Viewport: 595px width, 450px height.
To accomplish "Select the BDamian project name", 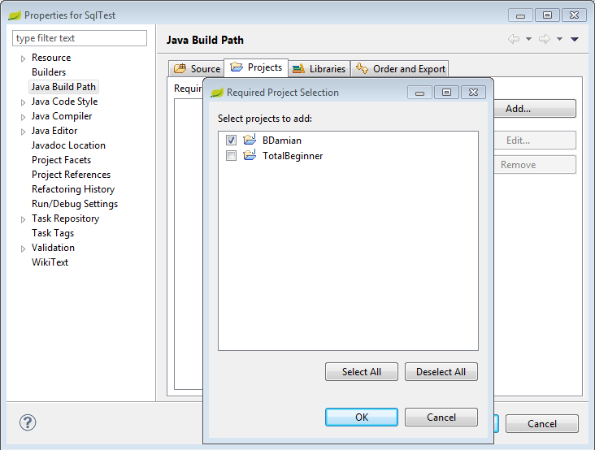I will pyautogui.click(x=282, y=141).
